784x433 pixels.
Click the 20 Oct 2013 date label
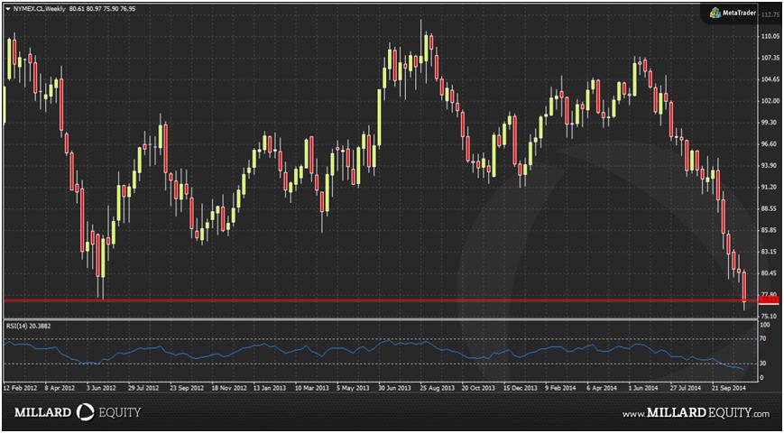pos(478,388)
